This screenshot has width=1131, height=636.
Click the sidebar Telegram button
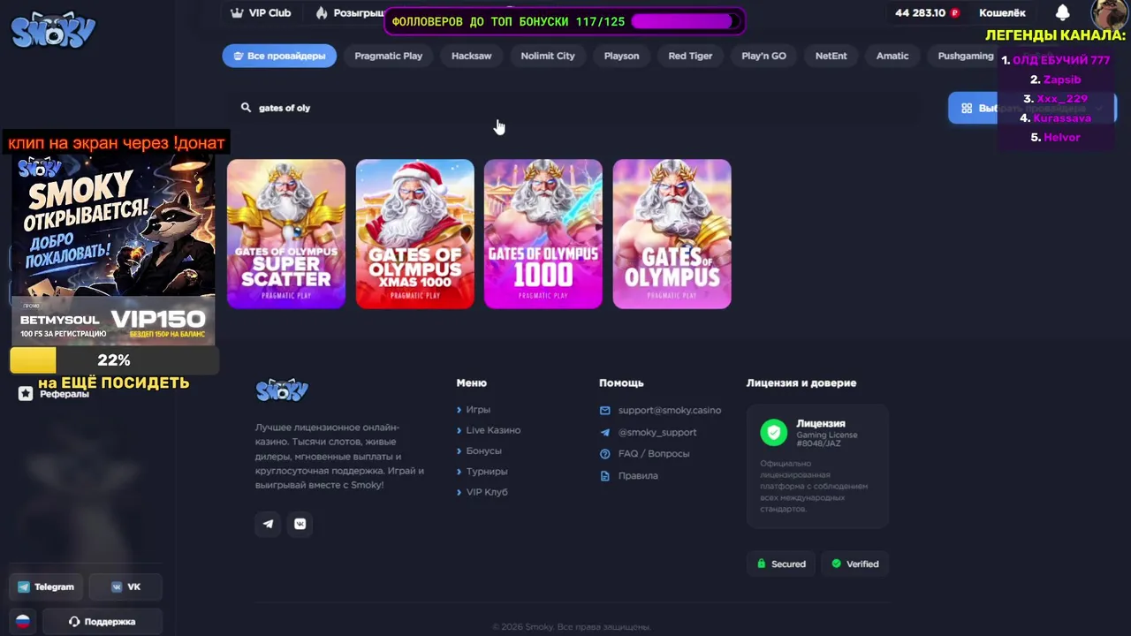46,587
